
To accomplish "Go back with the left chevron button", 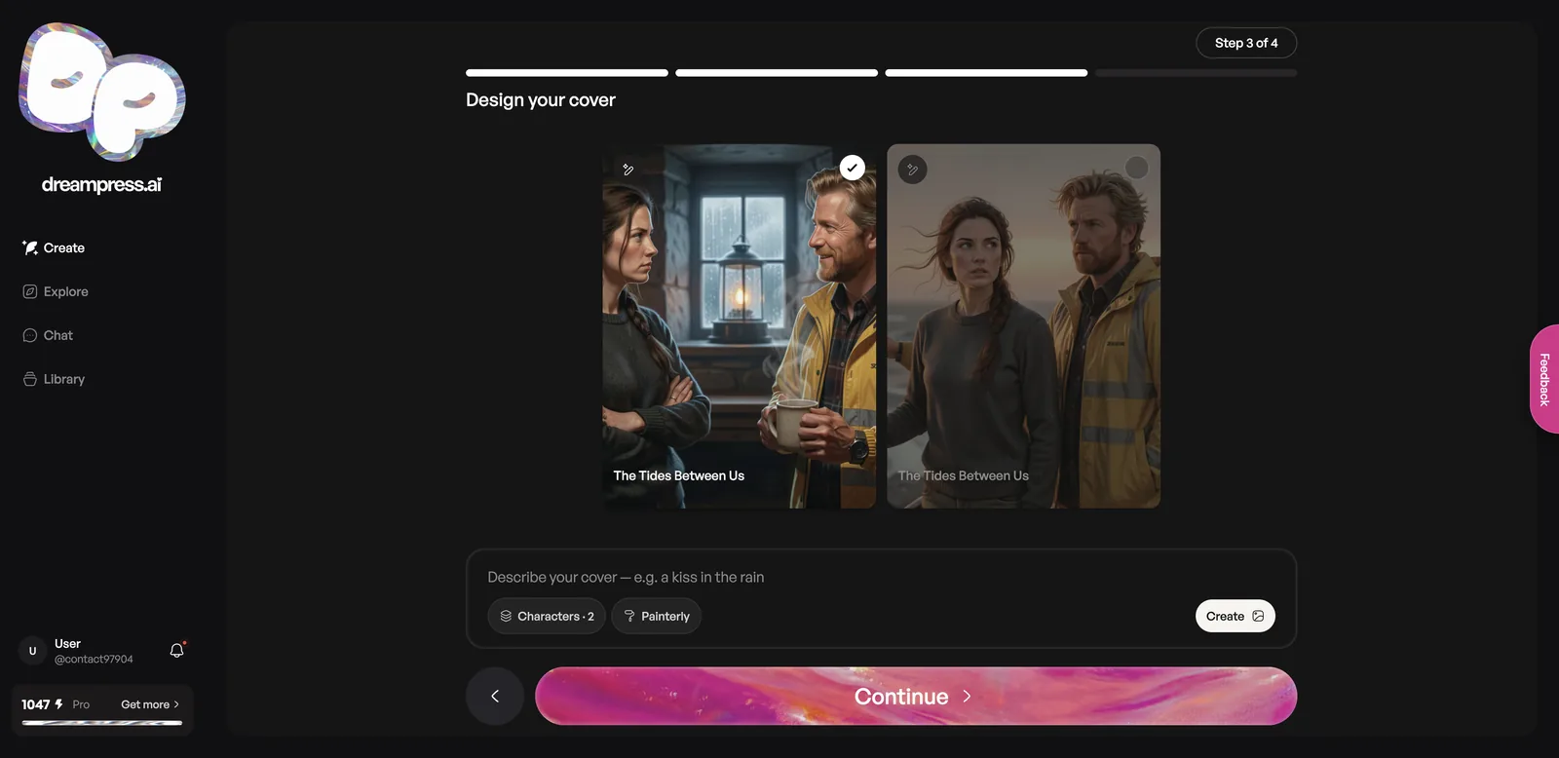I will (495, 696).
